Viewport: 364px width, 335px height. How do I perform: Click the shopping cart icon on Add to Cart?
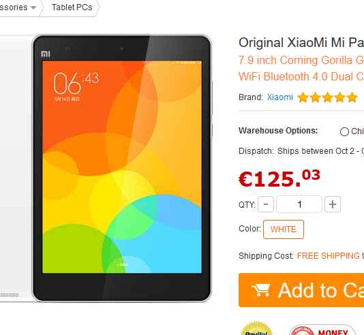[260, 290]
